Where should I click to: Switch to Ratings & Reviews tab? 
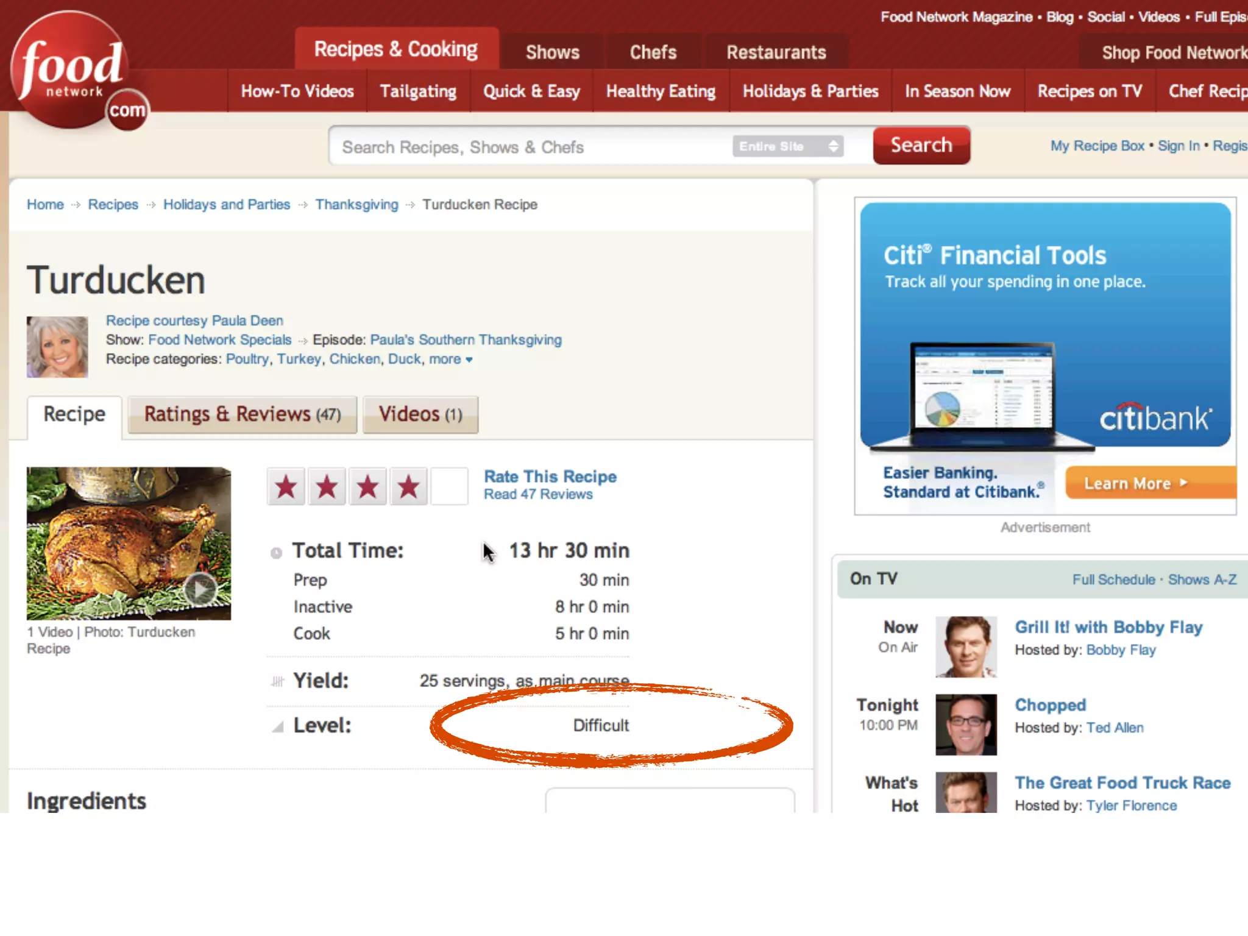tap(242, 415)
